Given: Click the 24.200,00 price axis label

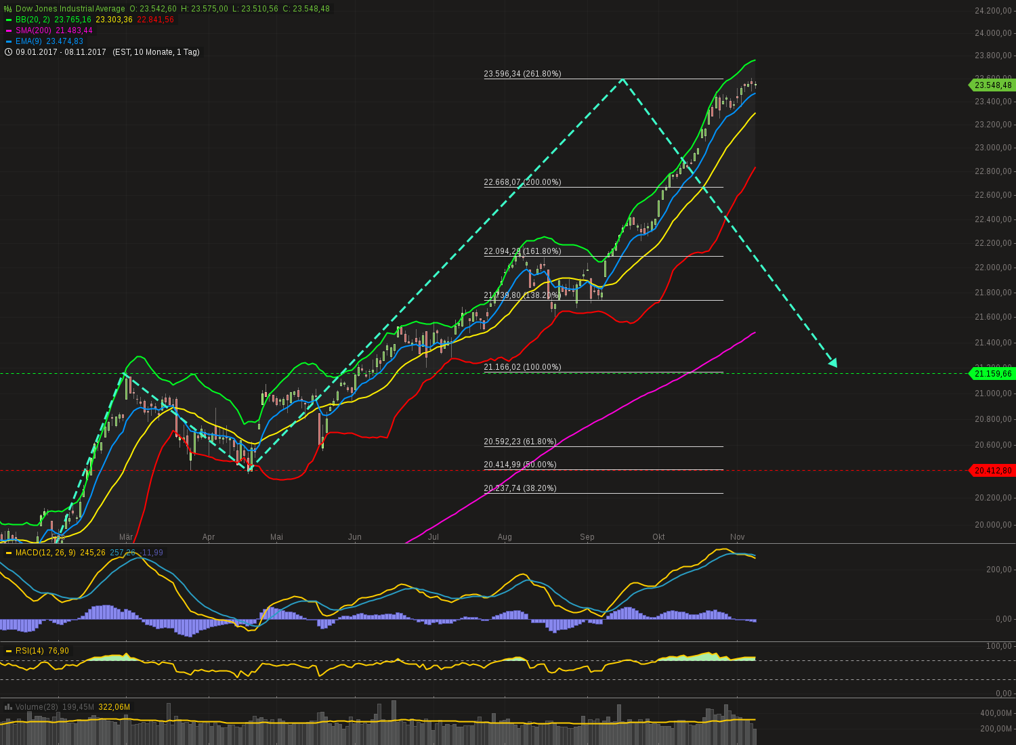Looking at the screenshot, I should [x=993, y=11].
